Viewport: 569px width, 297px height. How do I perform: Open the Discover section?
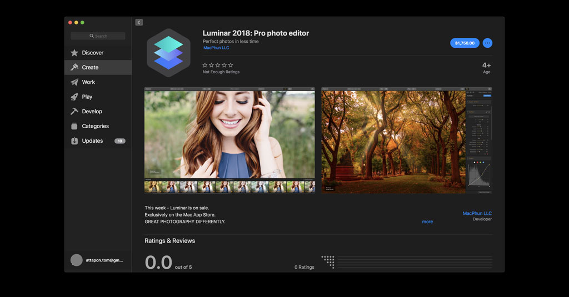(x=98, y=53)
